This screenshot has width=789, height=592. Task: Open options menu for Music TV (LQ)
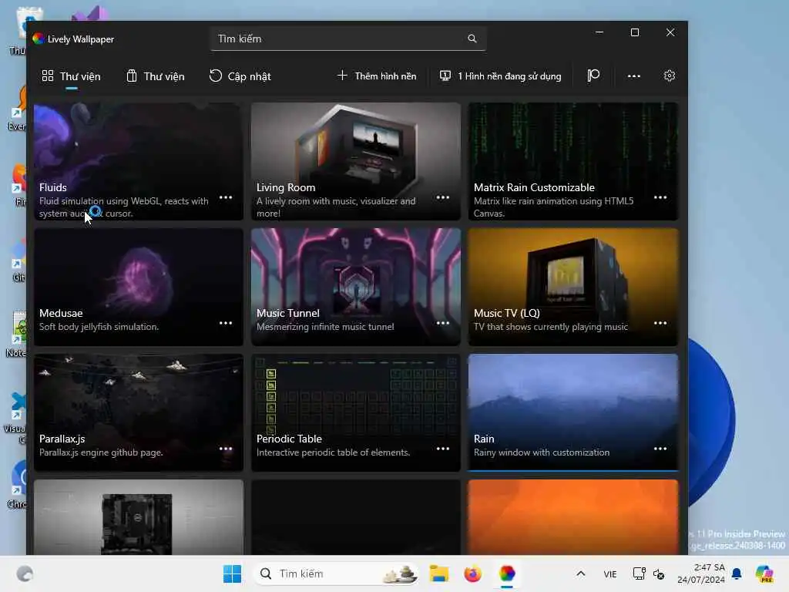(x=660, y=323)
